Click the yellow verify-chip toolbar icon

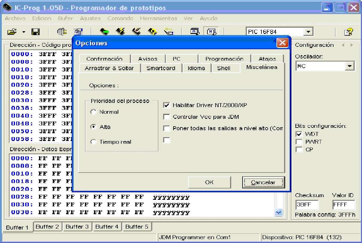pos(152,31)
